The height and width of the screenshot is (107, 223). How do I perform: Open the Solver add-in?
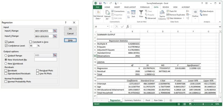(204, 15)
